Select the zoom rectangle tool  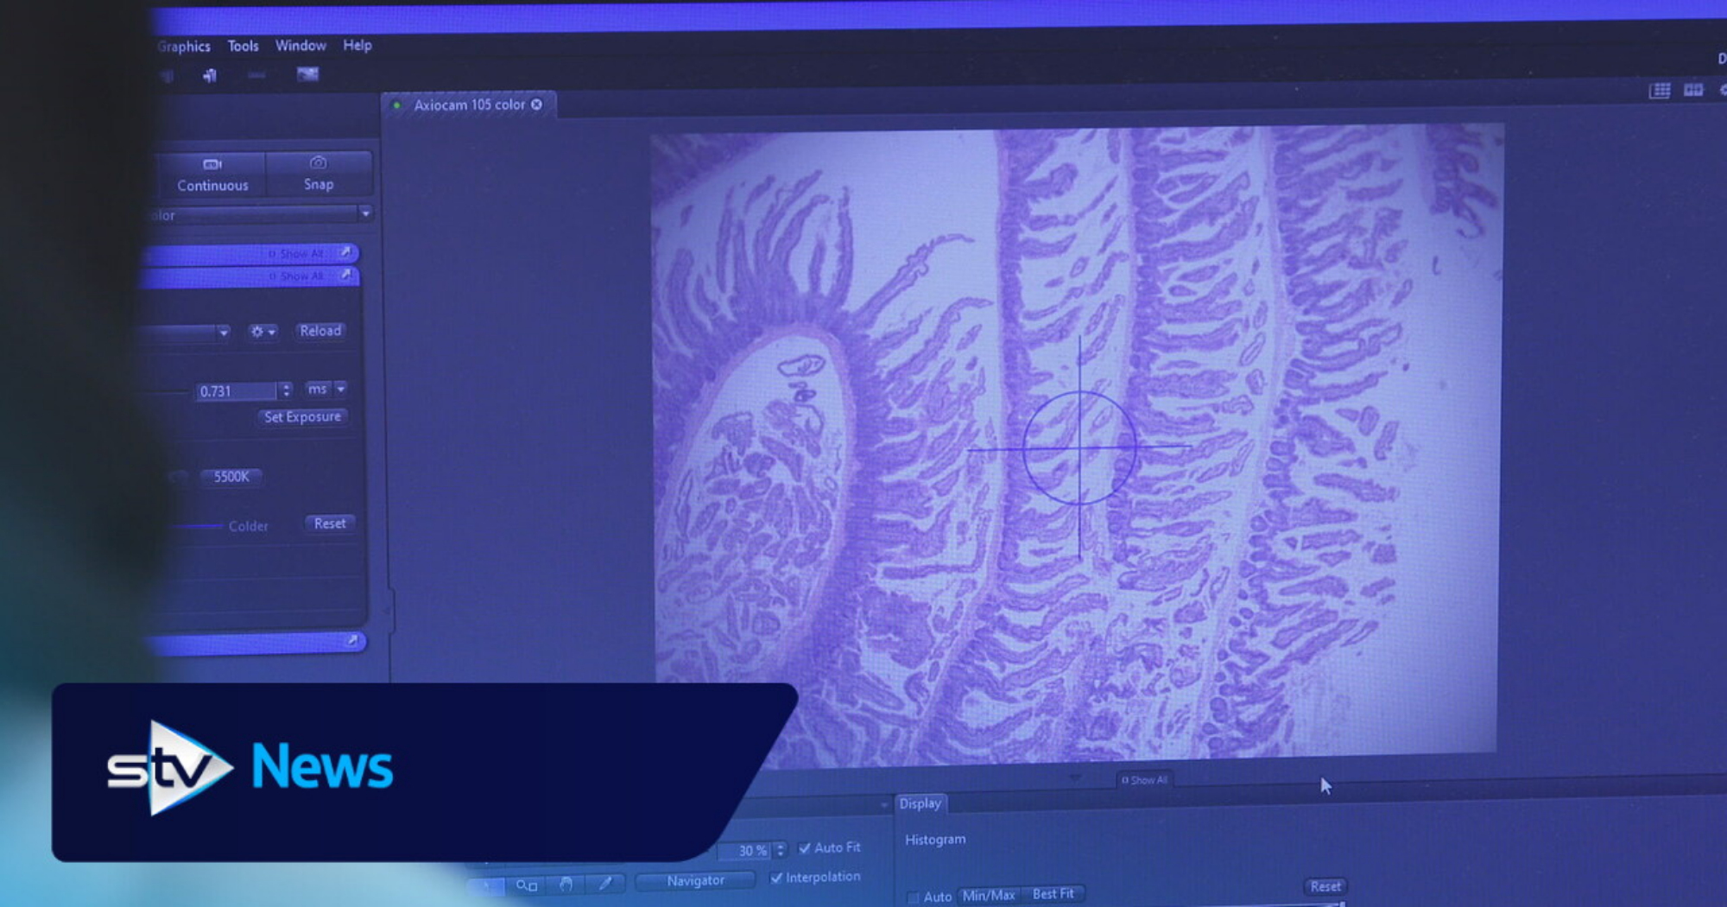coord(526,885)
